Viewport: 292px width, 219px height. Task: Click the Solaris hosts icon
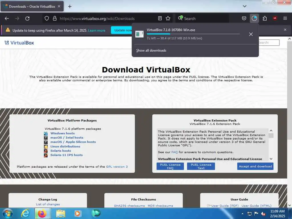pos(46,151)
